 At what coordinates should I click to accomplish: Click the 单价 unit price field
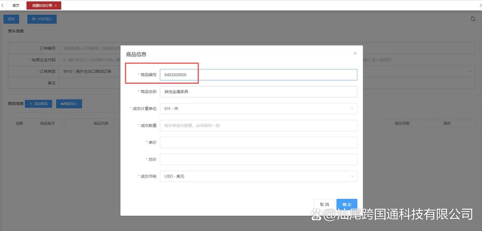tap(258, 142)
